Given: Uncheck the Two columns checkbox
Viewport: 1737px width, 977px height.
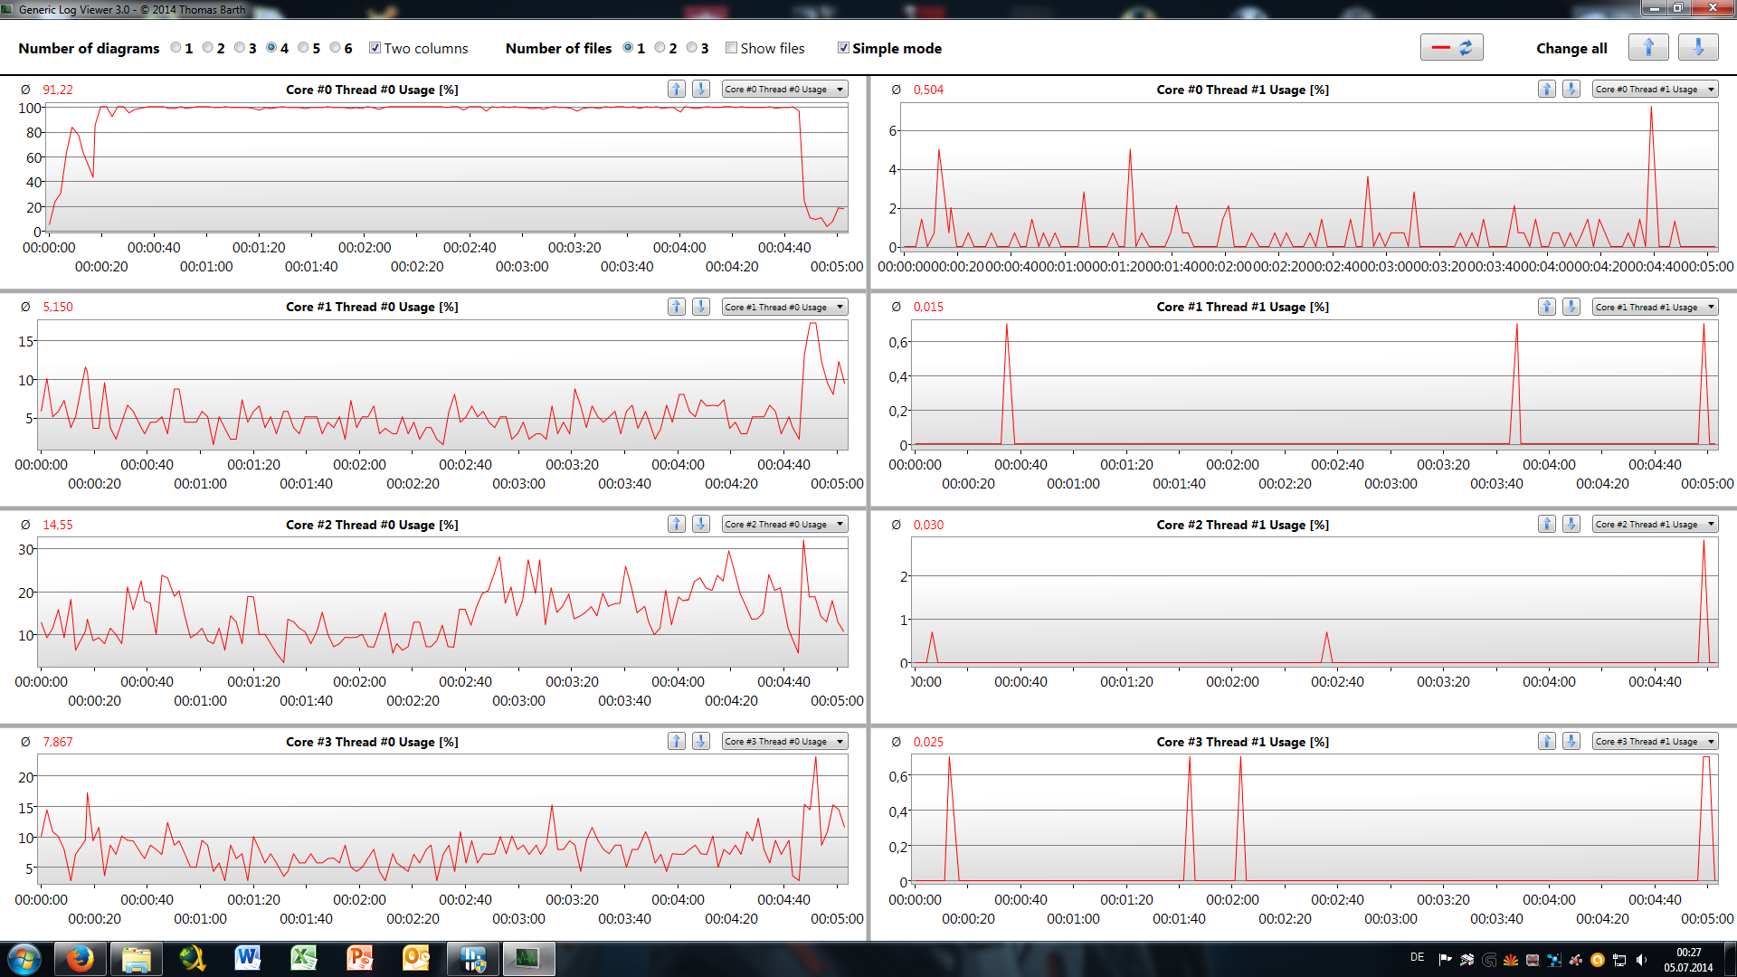Looking at the screenshot, I should click(375, 48).
